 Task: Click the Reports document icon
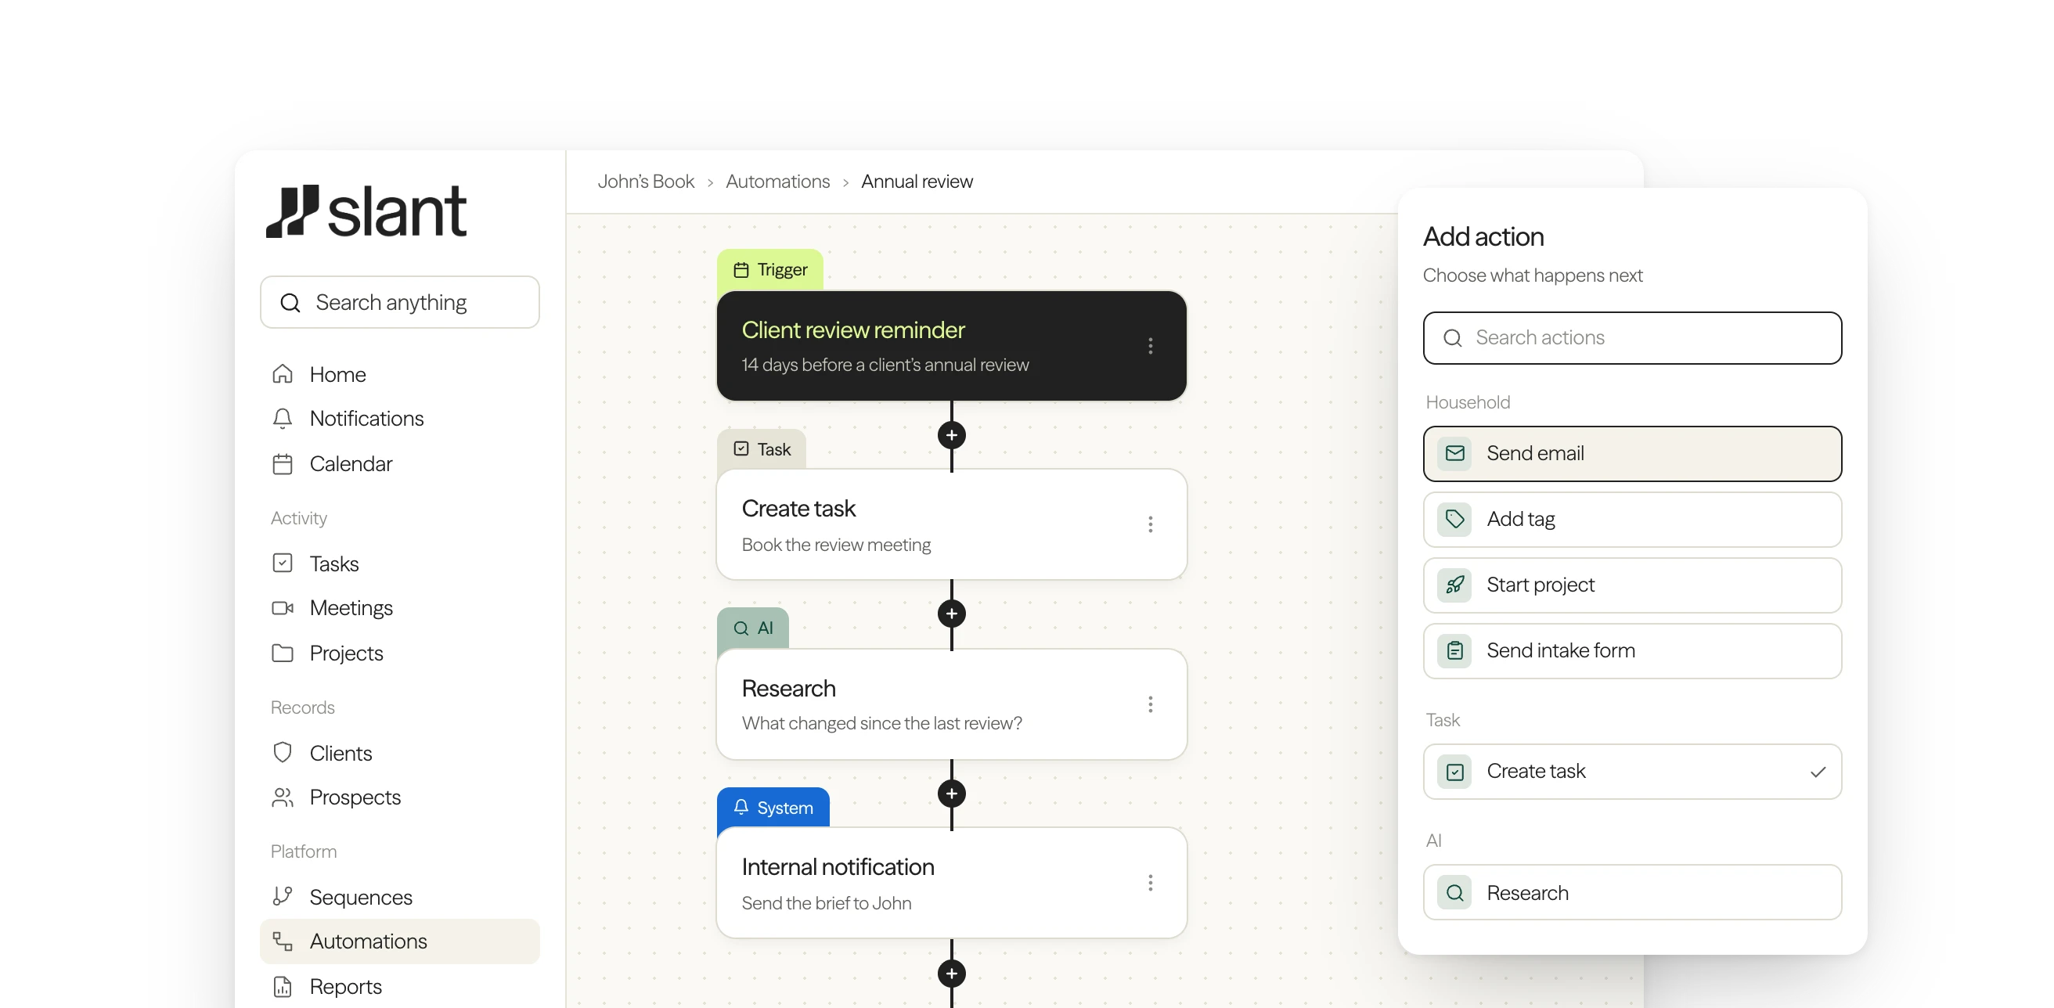click(x=283, y=988)
